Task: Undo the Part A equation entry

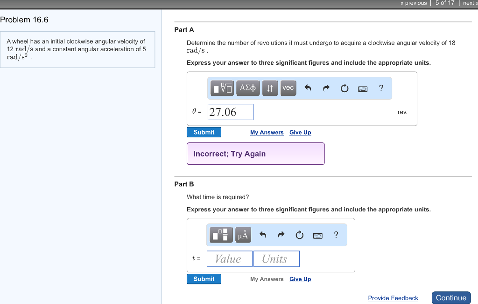Action: click(x=308, y=88)
